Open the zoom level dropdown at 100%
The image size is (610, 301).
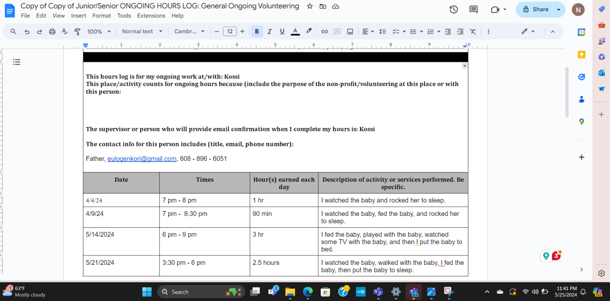click(99, 31)
